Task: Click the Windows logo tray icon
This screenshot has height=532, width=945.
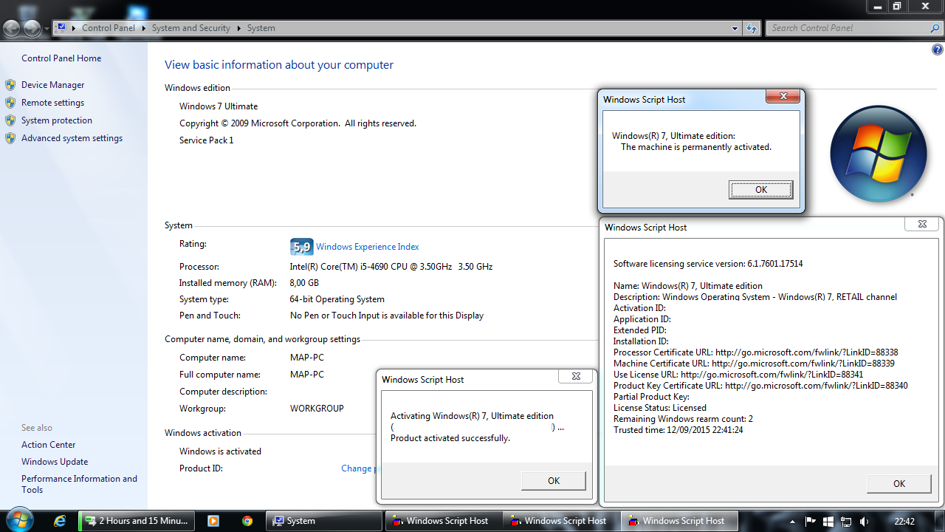Action: [828, 521]
